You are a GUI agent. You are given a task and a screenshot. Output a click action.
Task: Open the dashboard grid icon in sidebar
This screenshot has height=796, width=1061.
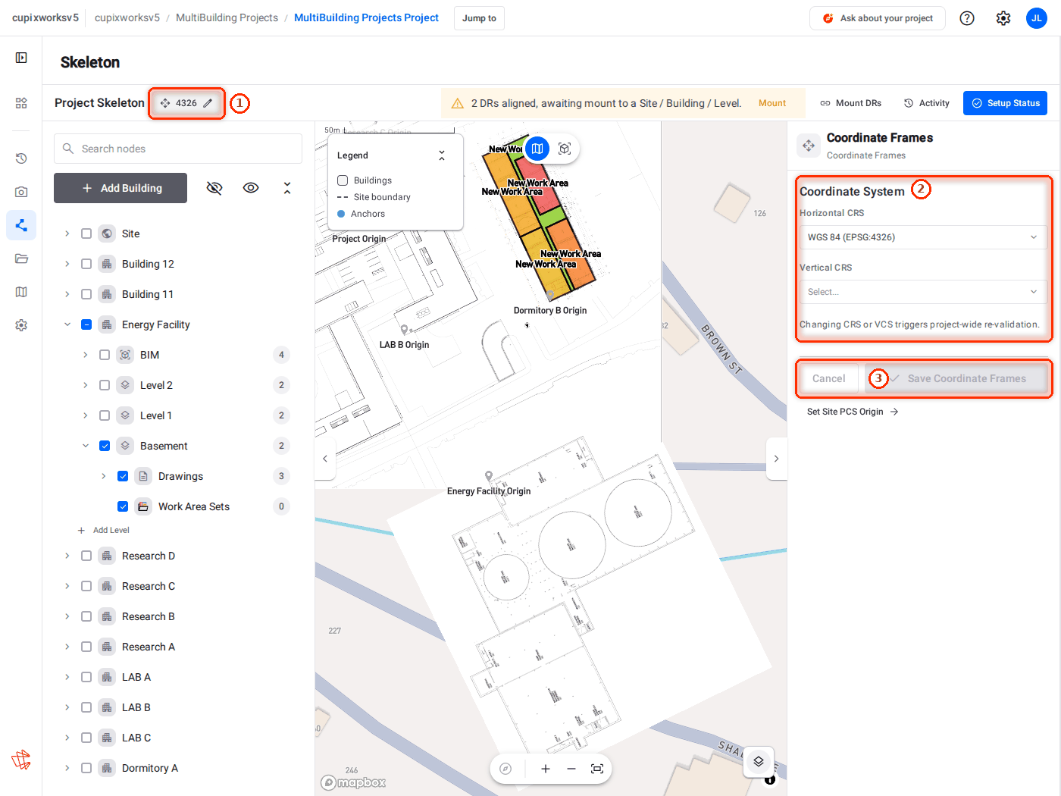click(x=21, y=103)
